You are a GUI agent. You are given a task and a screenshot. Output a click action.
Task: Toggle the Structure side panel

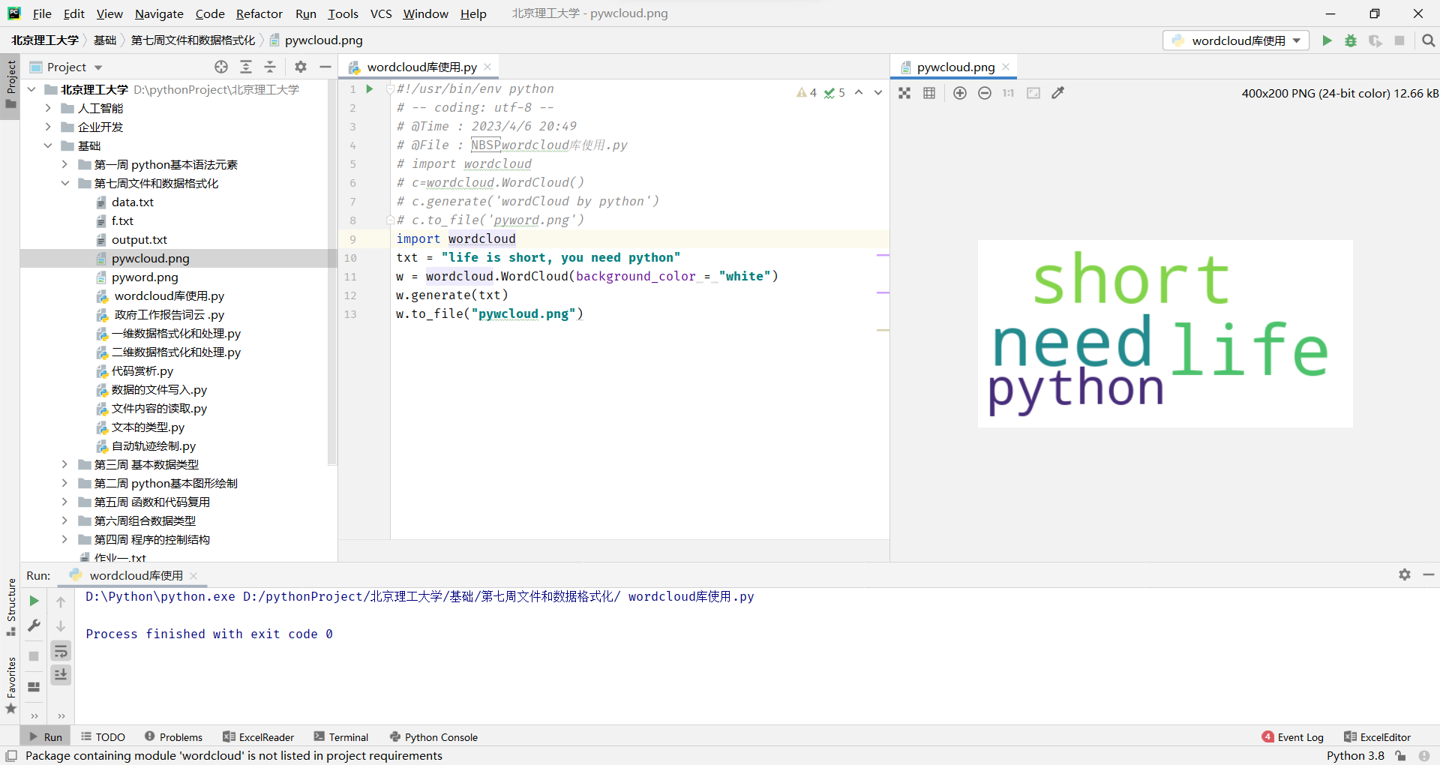10,607
